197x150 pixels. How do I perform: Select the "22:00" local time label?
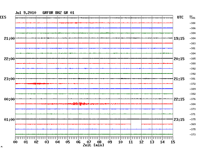tap(9, 59)
